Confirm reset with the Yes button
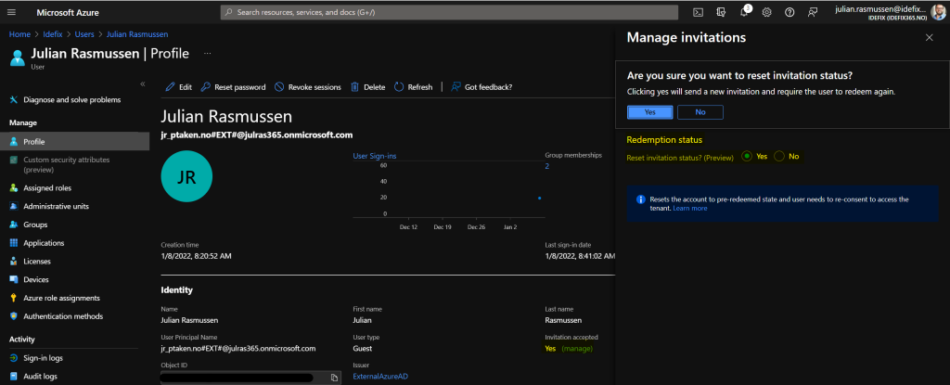950x385 pixels. (x=650, y=112)
